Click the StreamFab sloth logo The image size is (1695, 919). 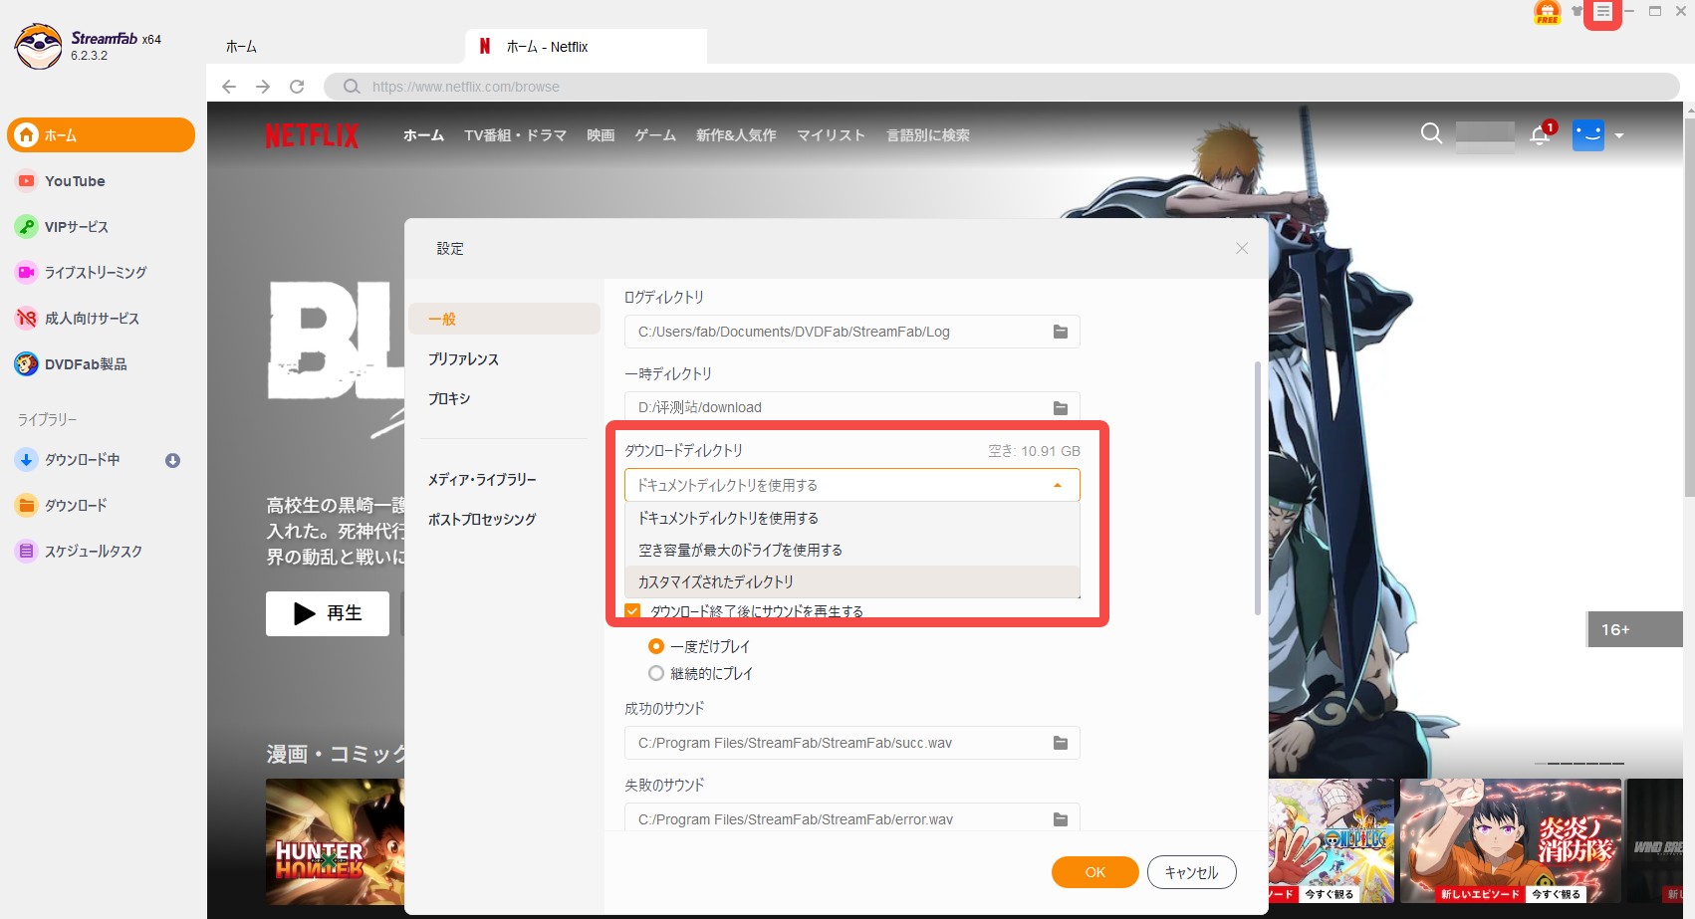(x=39, y=46)
